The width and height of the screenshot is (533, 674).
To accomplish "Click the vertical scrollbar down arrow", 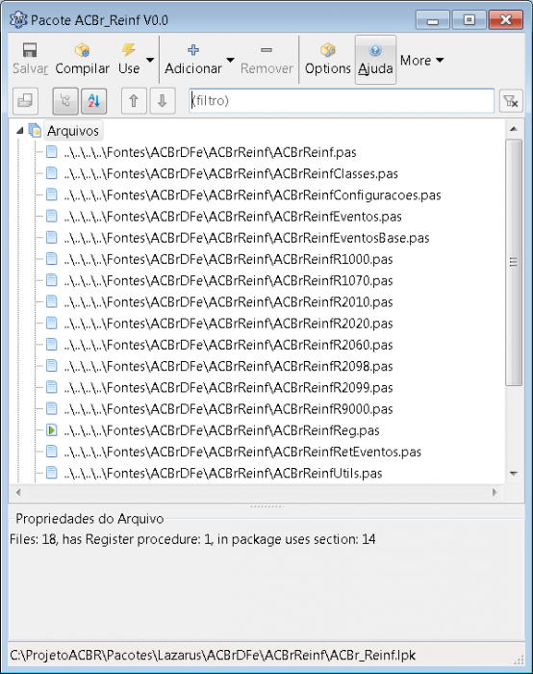I will pos(514,474).
